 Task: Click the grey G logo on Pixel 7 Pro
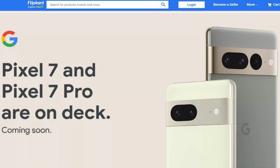click(246, 129)
